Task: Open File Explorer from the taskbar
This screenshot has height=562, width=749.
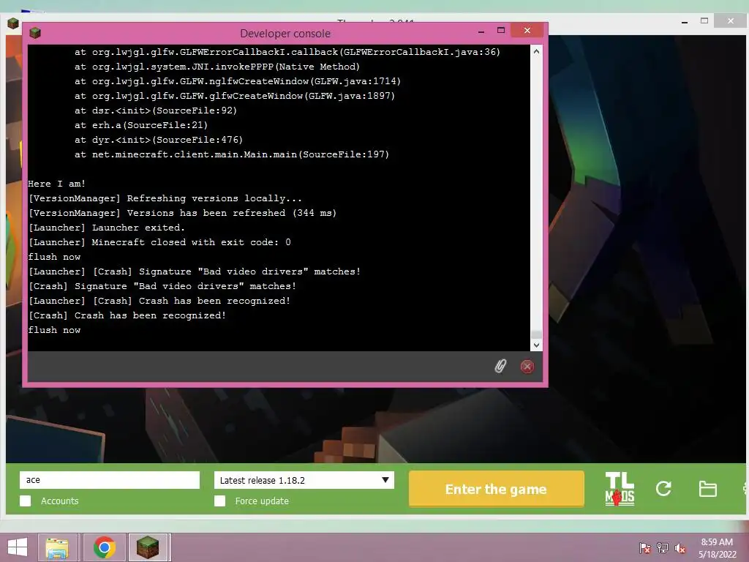Action: [x=57, y=547]
